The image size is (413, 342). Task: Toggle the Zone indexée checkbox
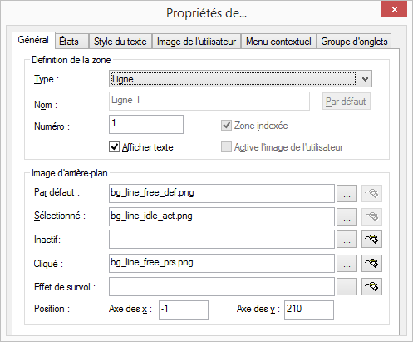pos(226,126)
